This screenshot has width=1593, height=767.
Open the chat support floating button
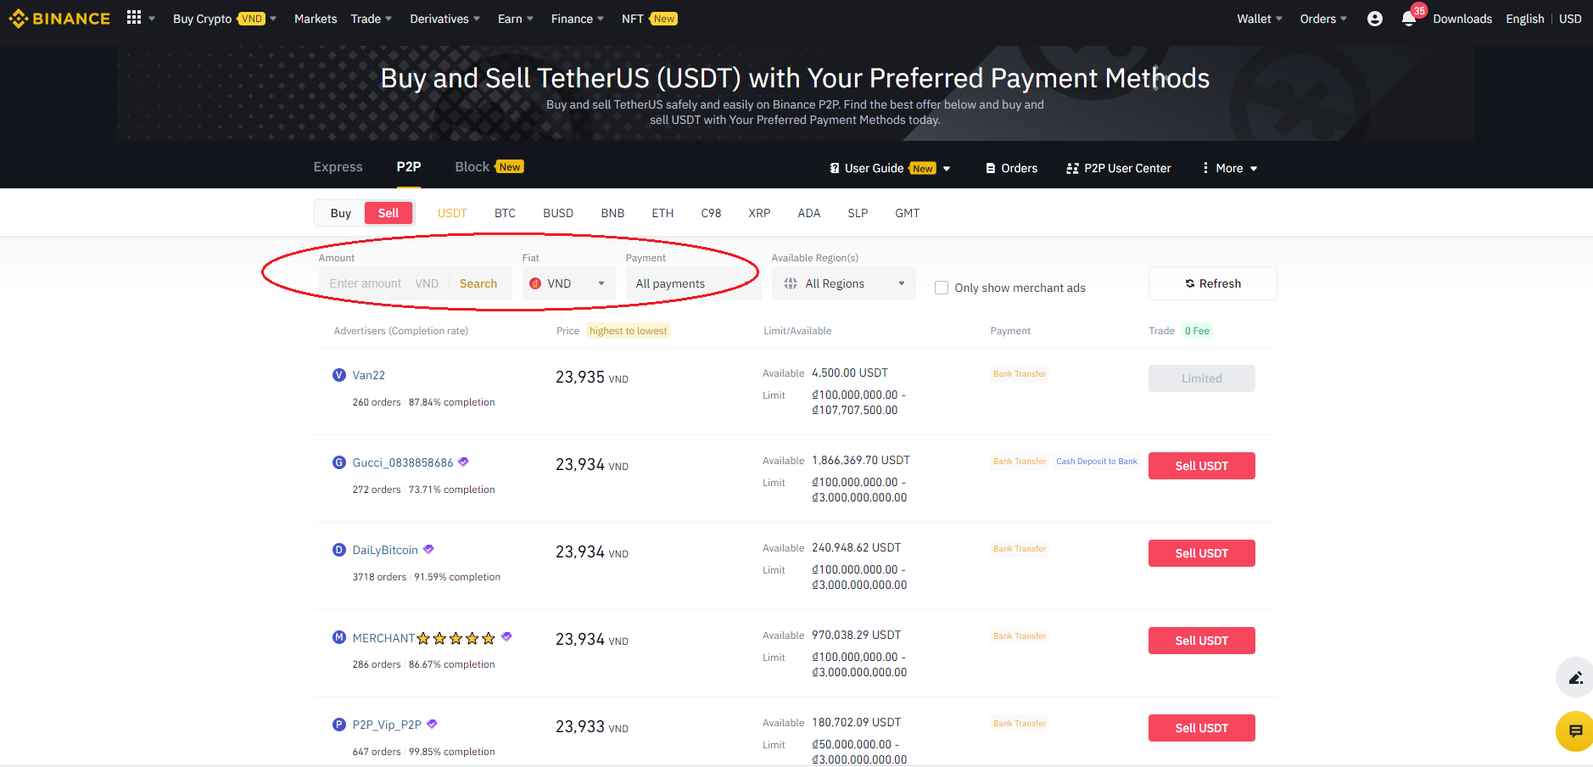pos(1575,731)
